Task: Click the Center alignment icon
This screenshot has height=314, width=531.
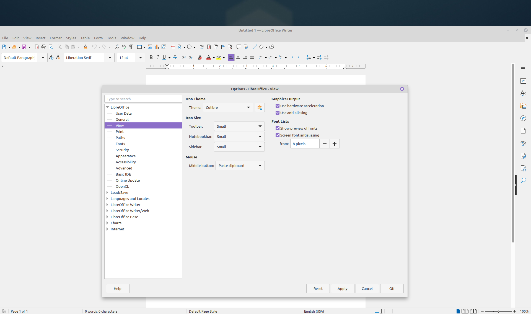Action: [x=238, y=58]
